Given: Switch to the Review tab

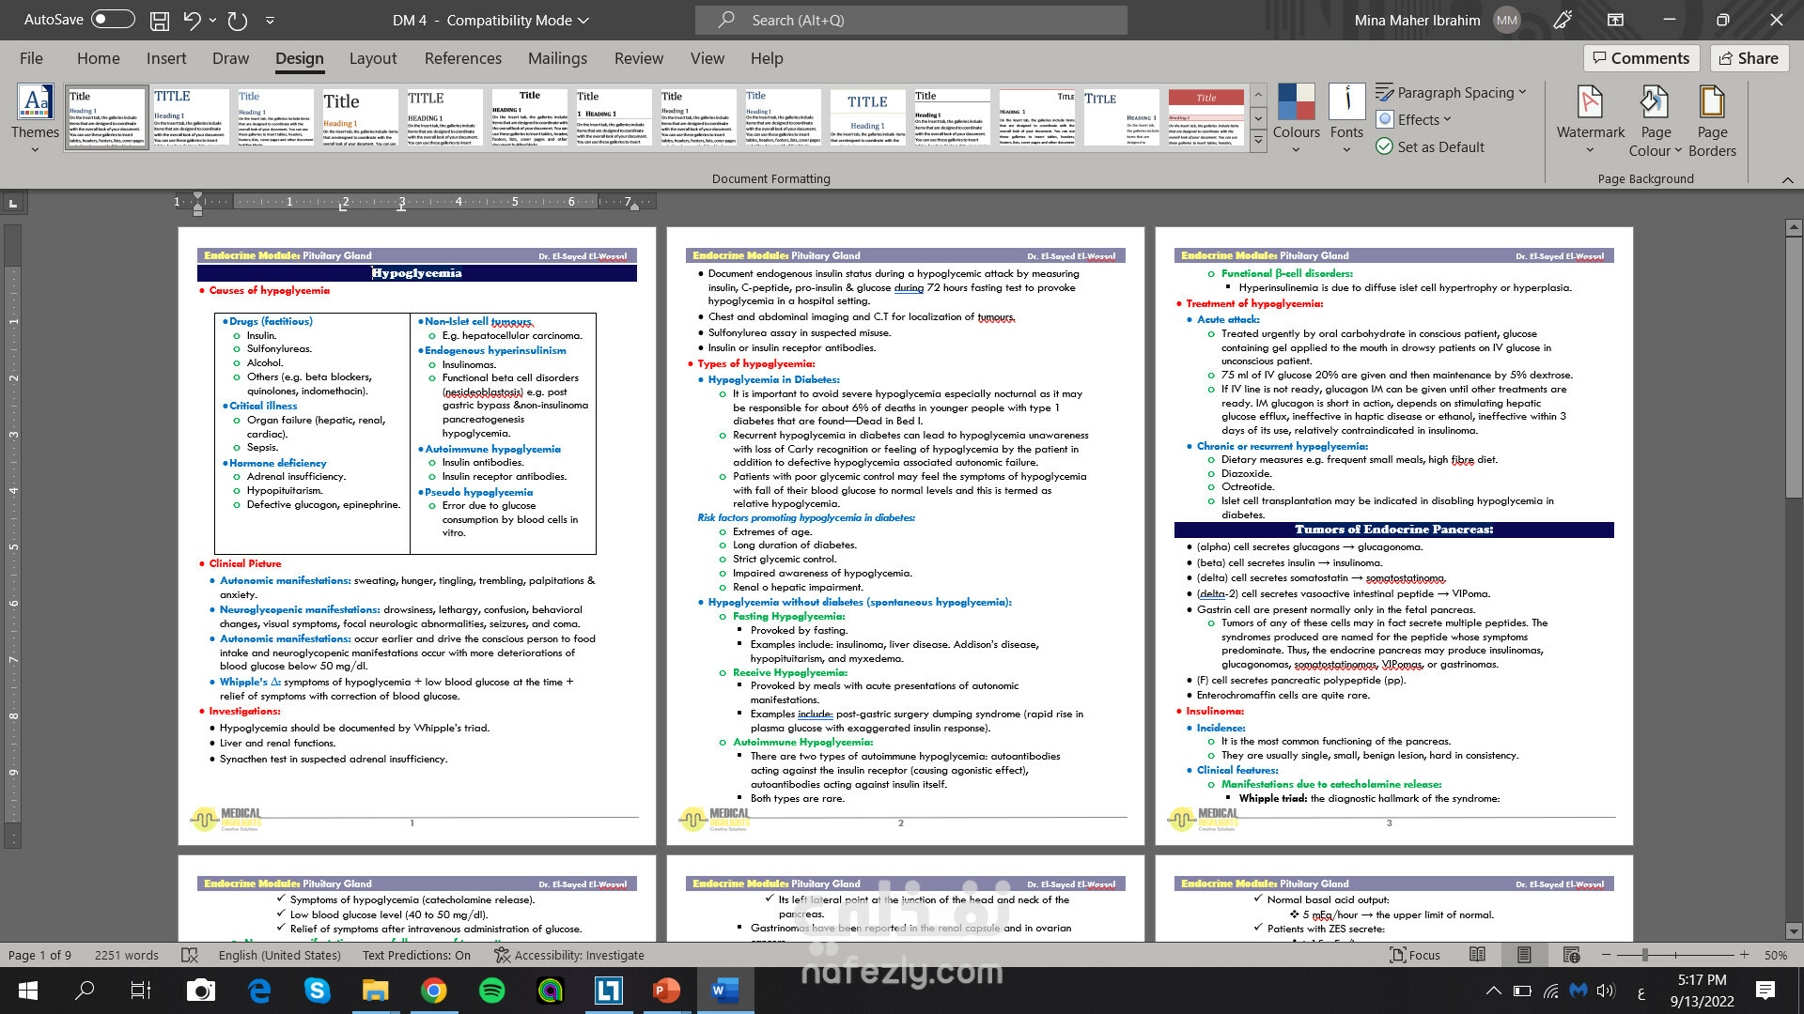Looking at the screenshot, I should pos(639,58).
